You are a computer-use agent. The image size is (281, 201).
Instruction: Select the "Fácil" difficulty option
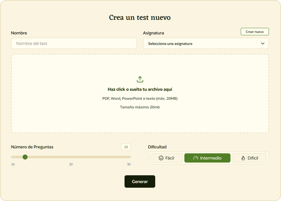coord(166,158)
